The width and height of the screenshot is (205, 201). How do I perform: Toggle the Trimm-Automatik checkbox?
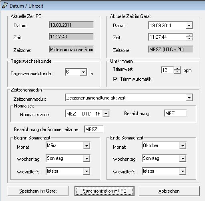pos(115,79)
